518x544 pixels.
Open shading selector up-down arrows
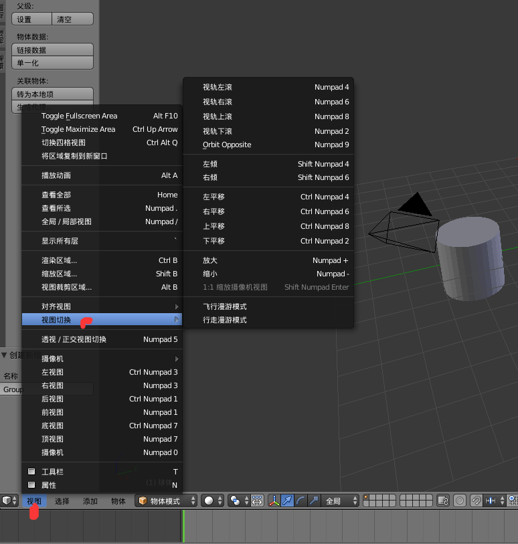click(220, 501)
